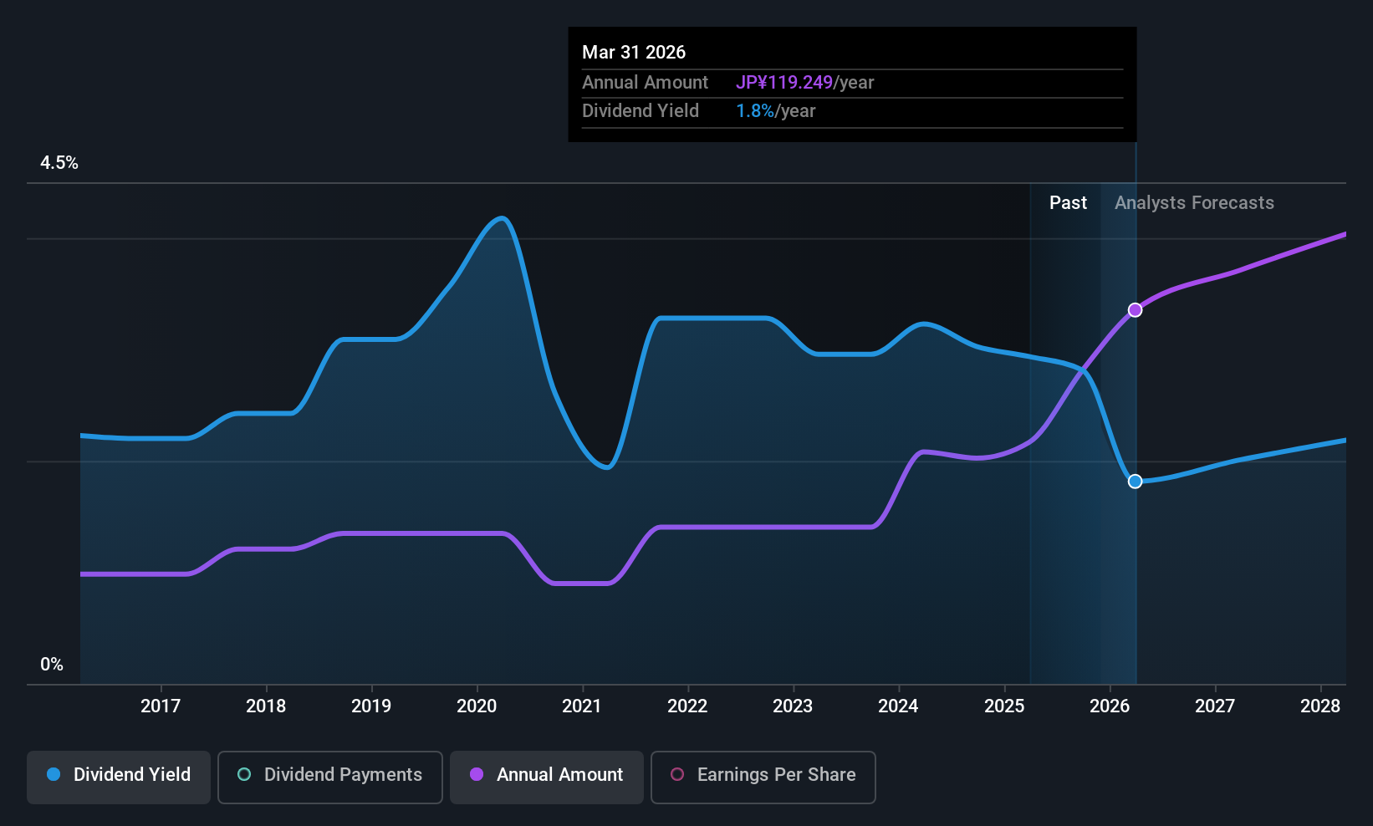Click the Past region label
Screen dimensions: 1373x826
[1068, 203]
